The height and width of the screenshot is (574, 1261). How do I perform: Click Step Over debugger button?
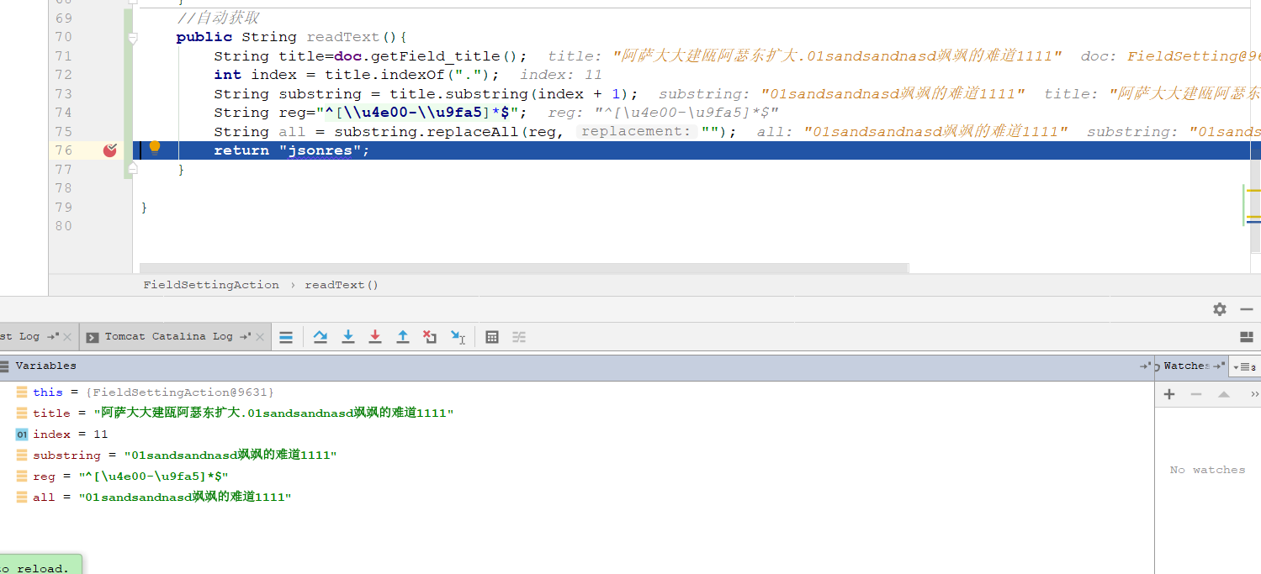320,337
